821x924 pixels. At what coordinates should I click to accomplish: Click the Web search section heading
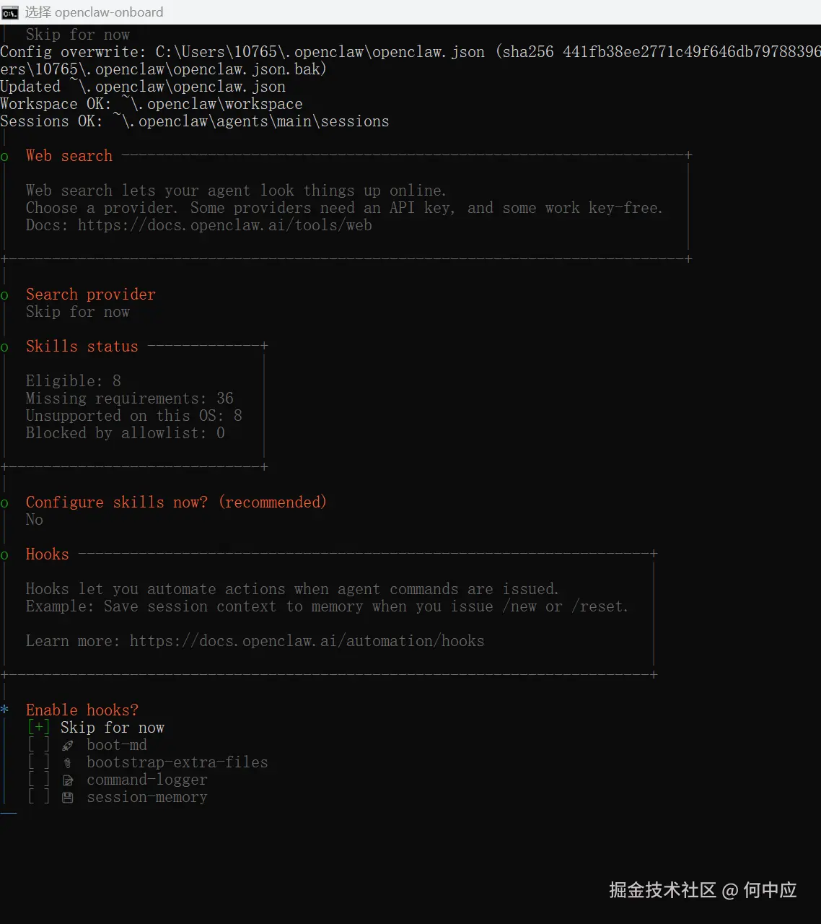(69, 156)
